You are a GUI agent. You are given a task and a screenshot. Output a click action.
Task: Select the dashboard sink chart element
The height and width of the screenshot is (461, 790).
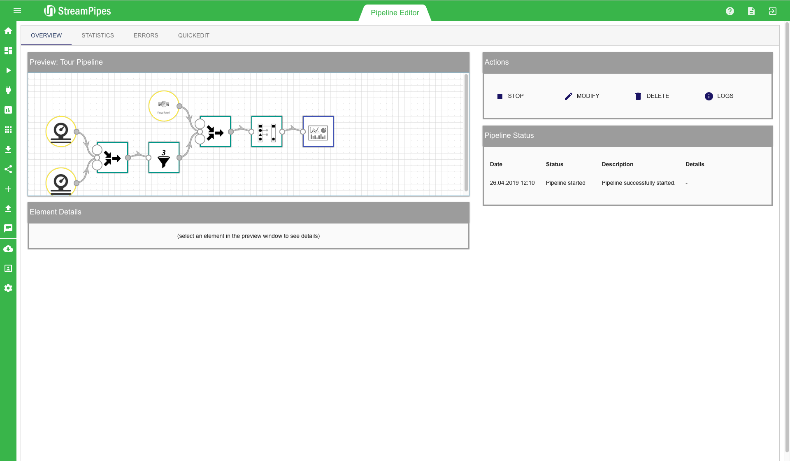[318, 132]
